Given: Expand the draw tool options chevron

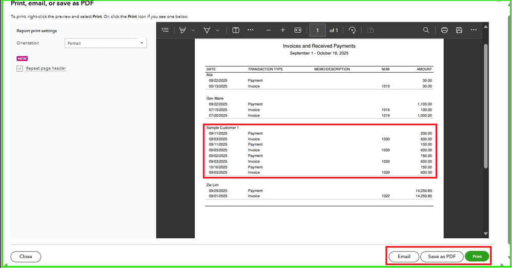Looking at the screenshot, I should click(x=218, y=31).
